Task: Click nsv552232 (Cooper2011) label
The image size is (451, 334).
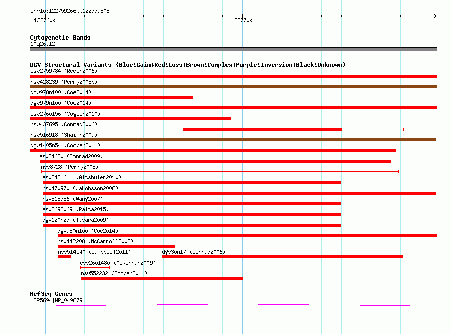Action: [x=114, y=273]
